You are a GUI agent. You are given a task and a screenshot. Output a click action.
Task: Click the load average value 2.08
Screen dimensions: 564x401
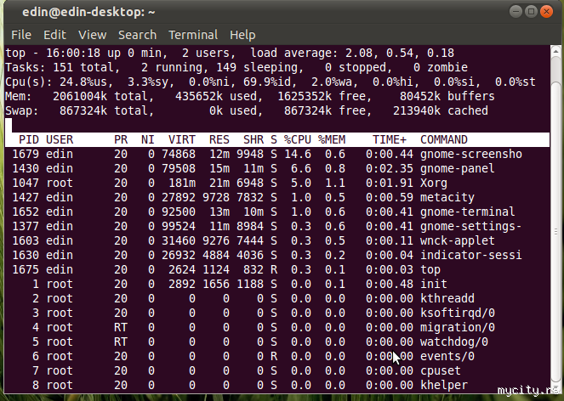[359, 54]
